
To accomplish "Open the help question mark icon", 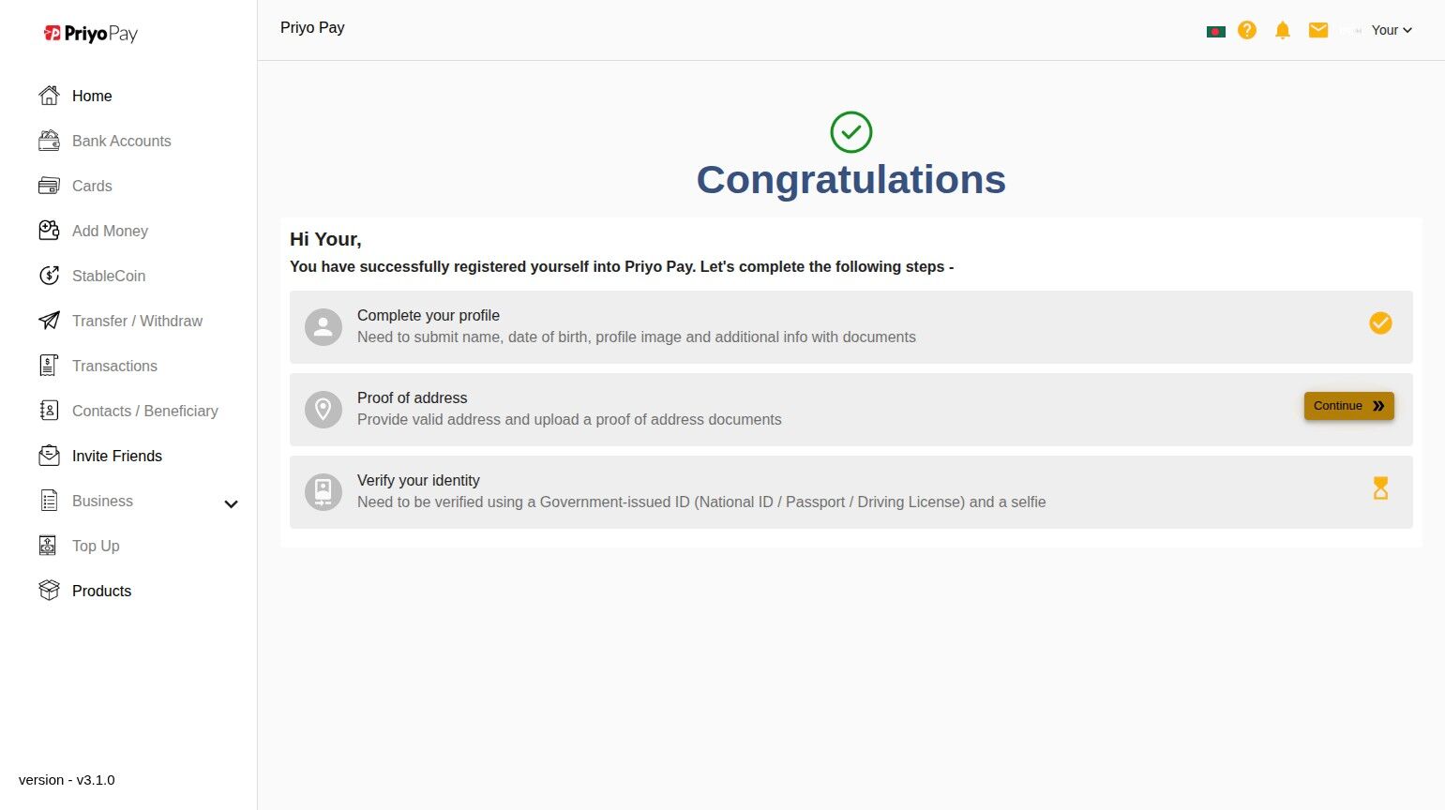I will coord(1246,30).
